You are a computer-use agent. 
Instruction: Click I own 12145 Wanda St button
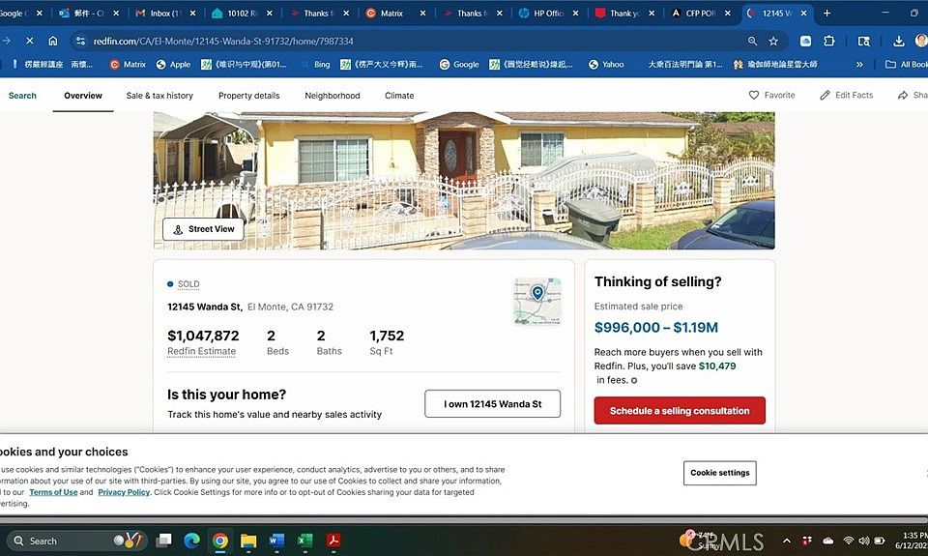tap(492, 404)
